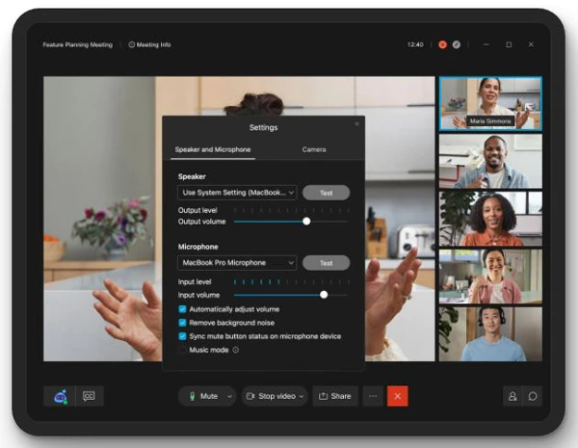Enable the Music mode checkbox
The image size is (578, 448).
point(183,350)
